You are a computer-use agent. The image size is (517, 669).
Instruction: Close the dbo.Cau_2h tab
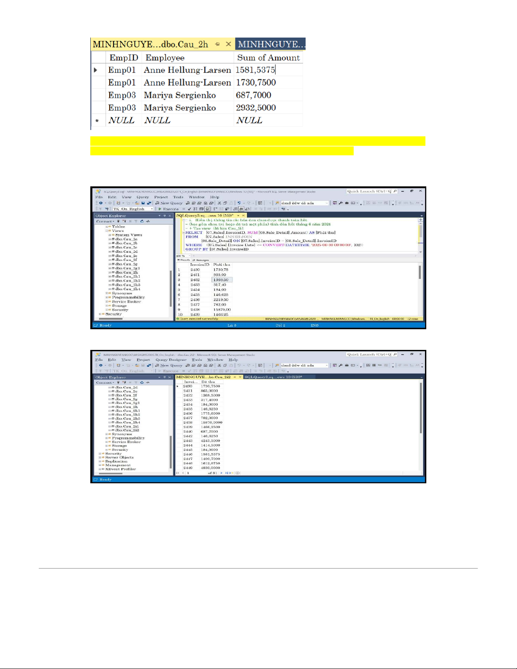click(228, 44)
